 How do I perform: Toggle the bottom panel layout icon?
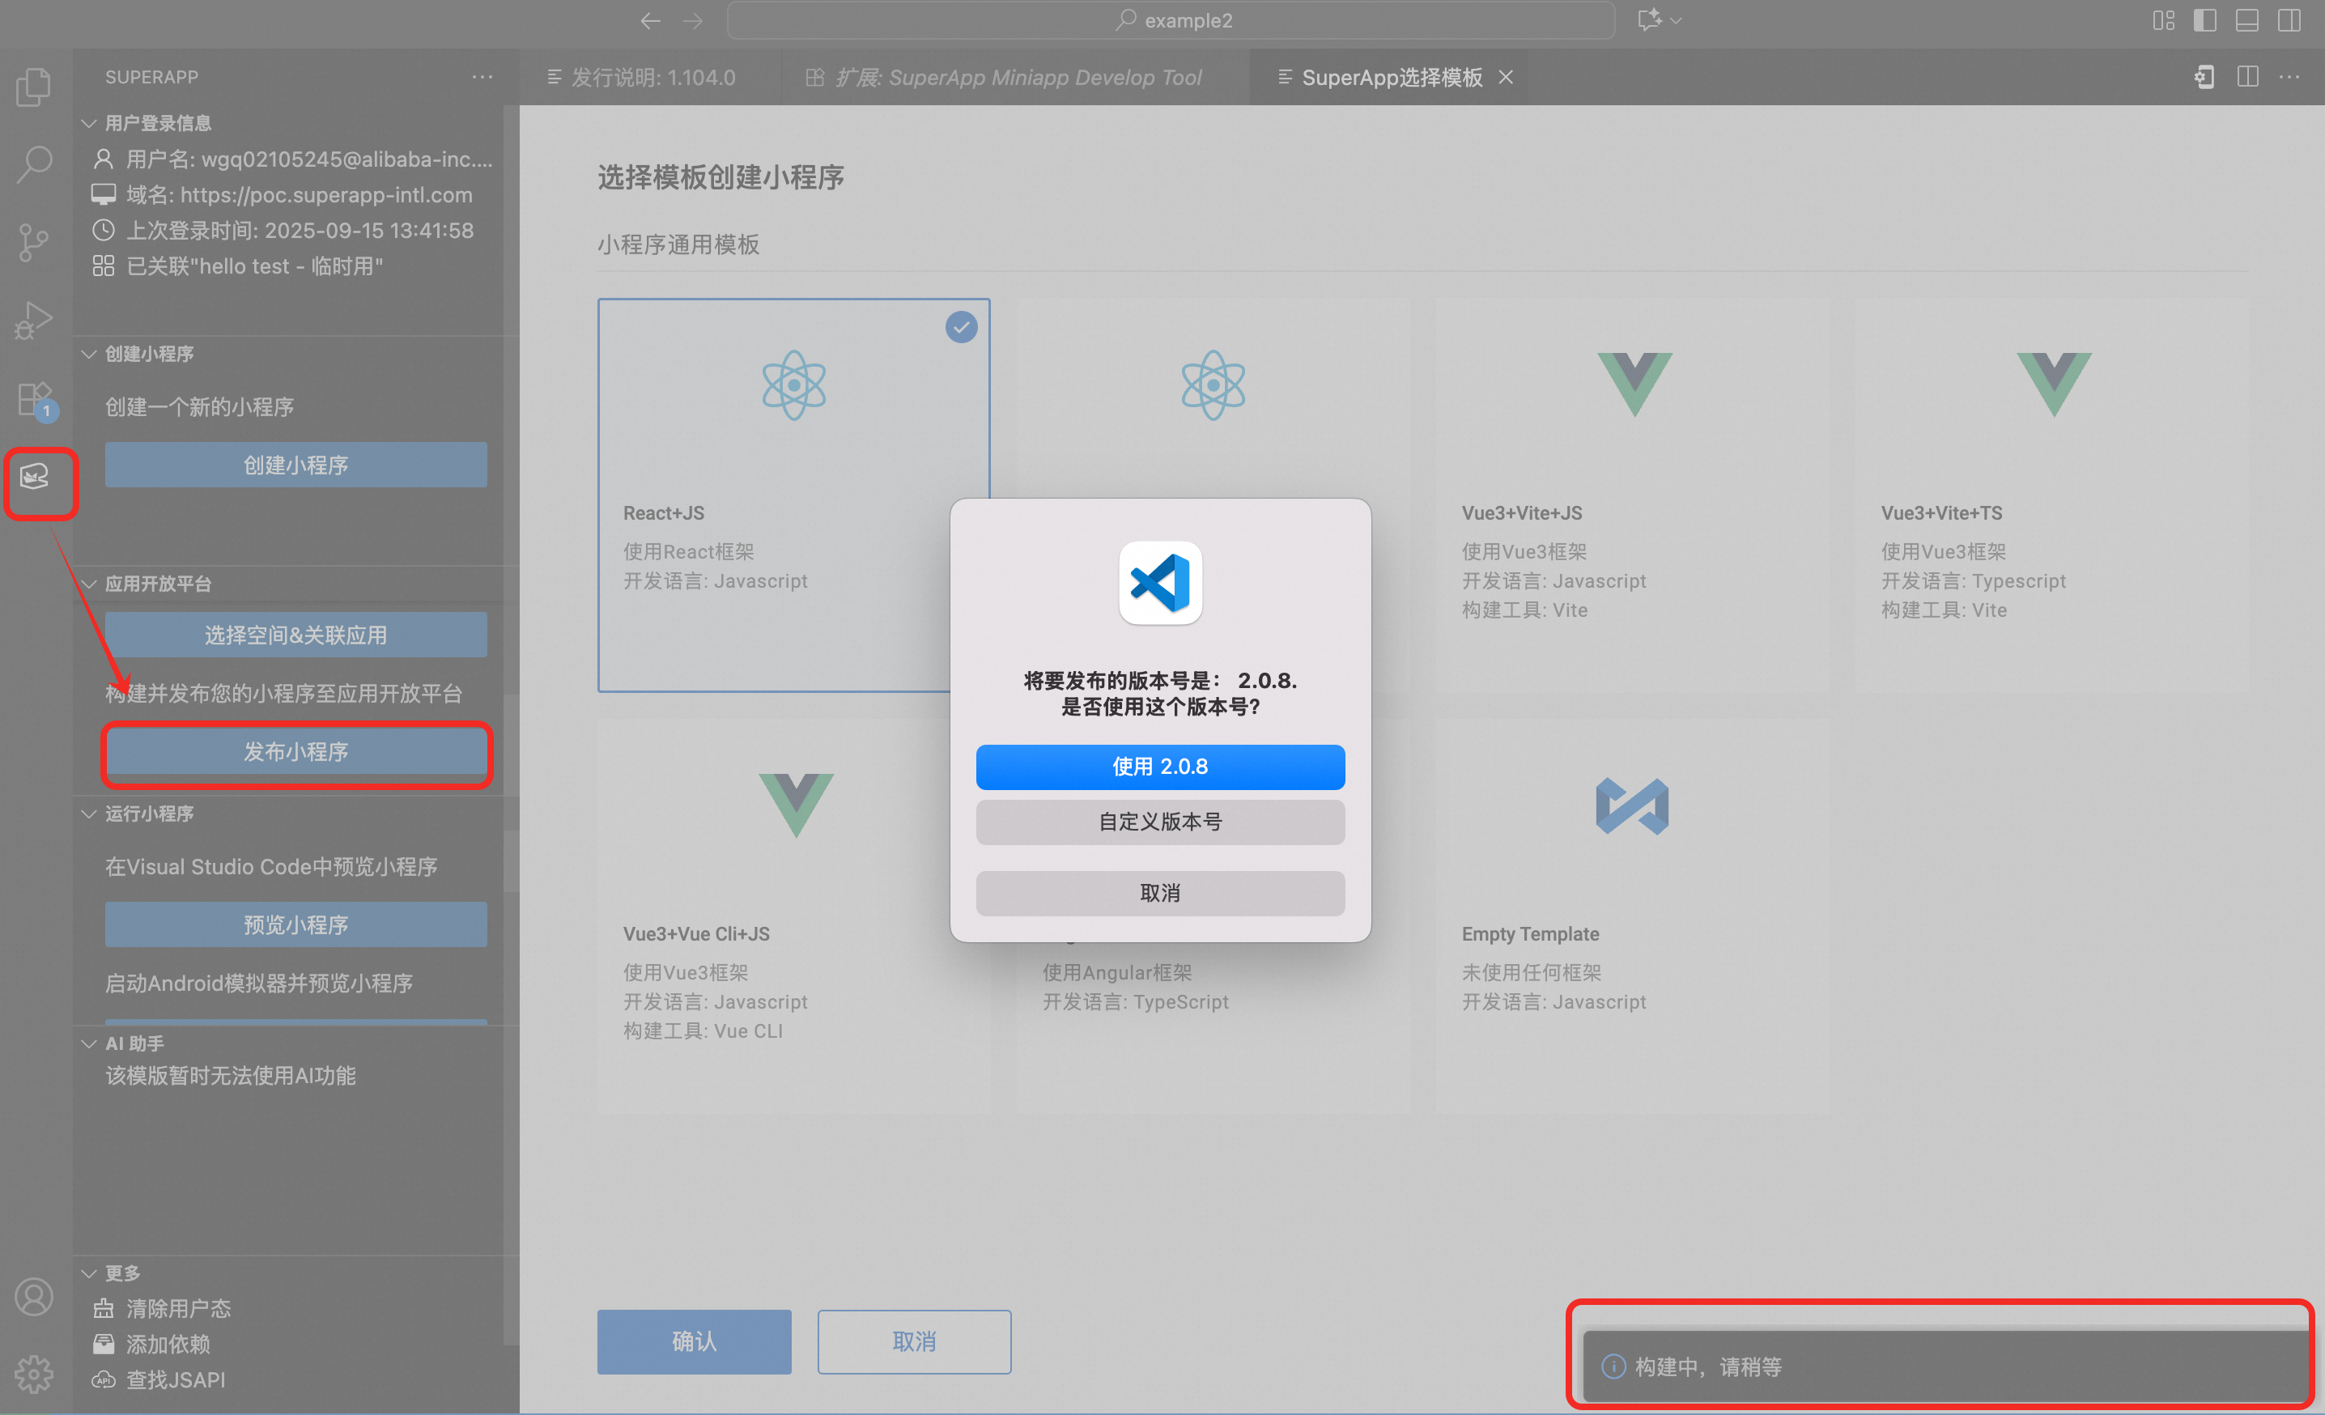click(x=2246, y=21)
